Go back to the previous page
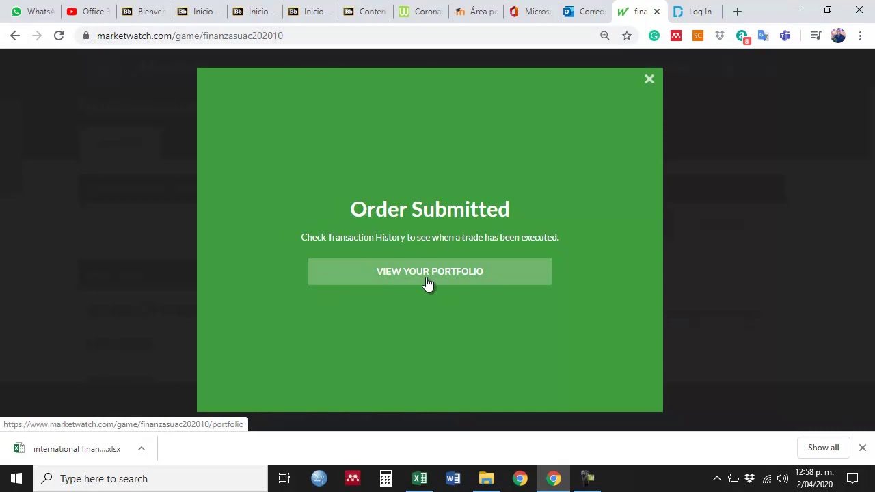The image size is (875, 492). coord(15,36)
